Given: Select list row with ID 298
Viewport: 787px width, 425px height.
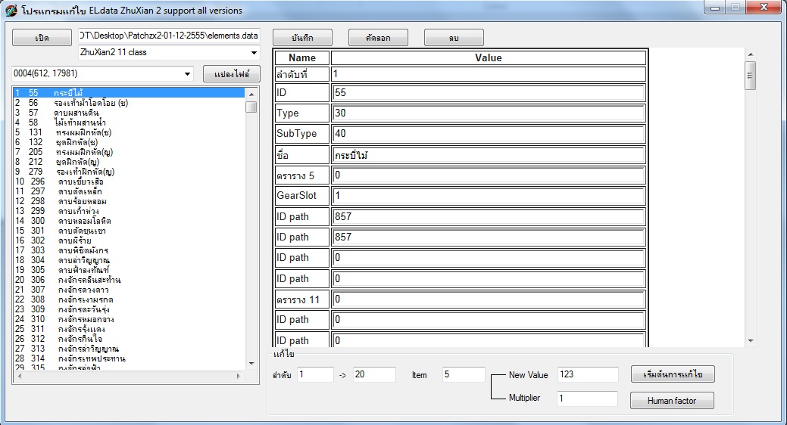Looking at the screenshot, I should pos(129,201).
